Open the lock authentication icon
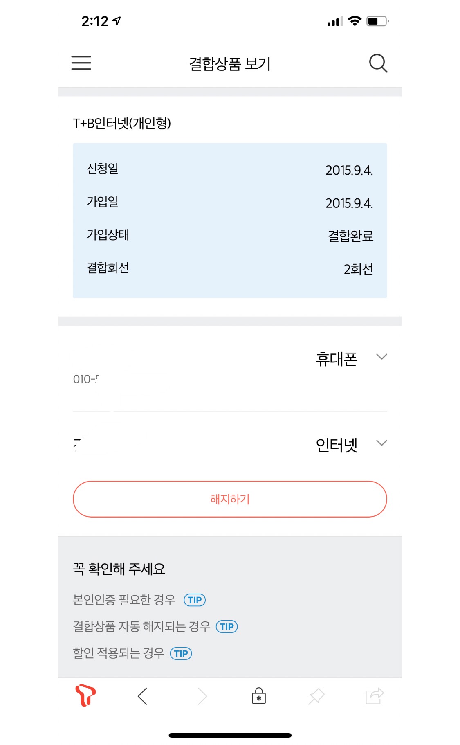 259,695
